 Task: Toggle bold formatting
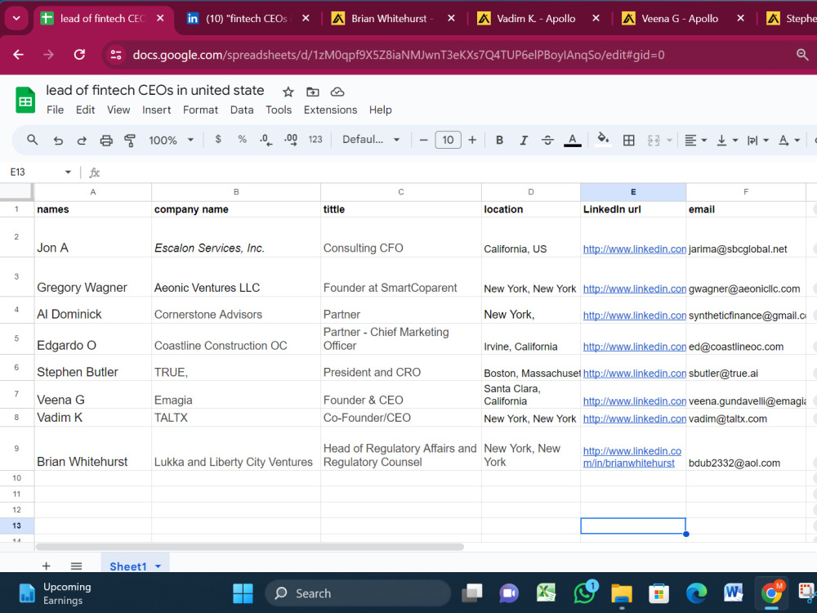tap(499, 140)
